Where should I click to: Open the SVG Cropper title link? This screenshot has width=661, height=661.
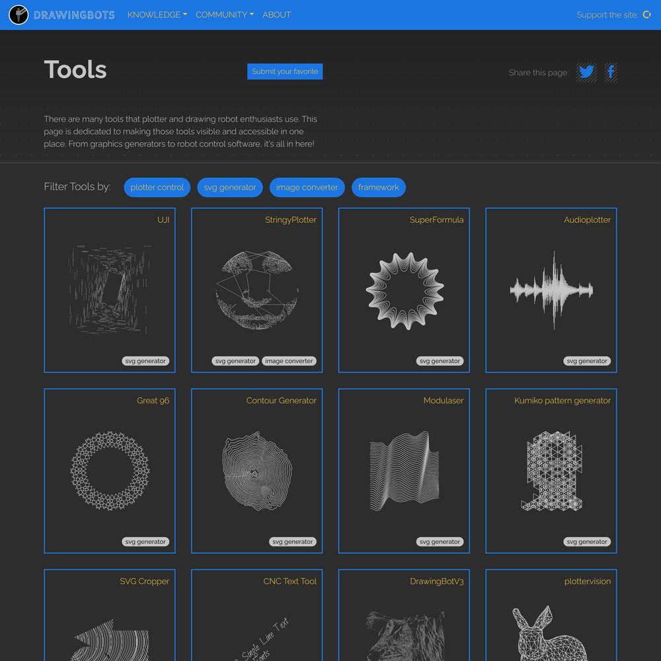(144, 581)
